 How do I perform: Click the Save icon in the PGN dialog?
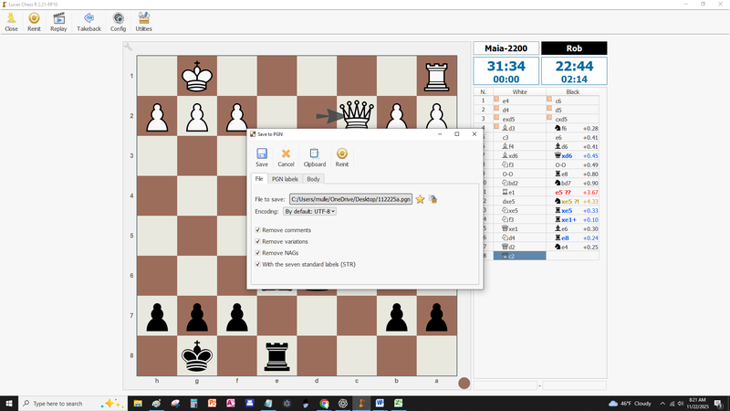pyautogui.click(x=262, y=157)
